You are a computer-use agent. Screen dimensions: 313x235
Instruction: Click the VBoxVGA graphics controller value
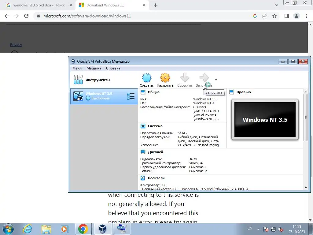(x=196, y=163)
